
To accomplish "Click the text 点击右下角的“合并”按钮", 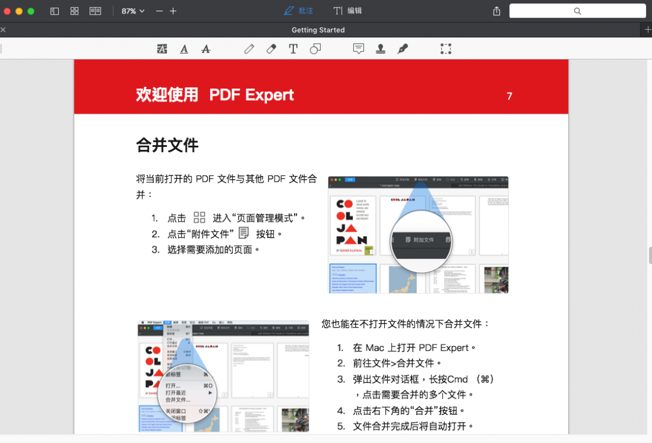I will (x=405, y=411).
